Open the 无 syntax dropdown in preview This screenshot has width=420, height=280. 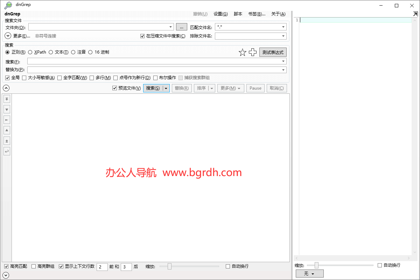click(x=309, y=273)
